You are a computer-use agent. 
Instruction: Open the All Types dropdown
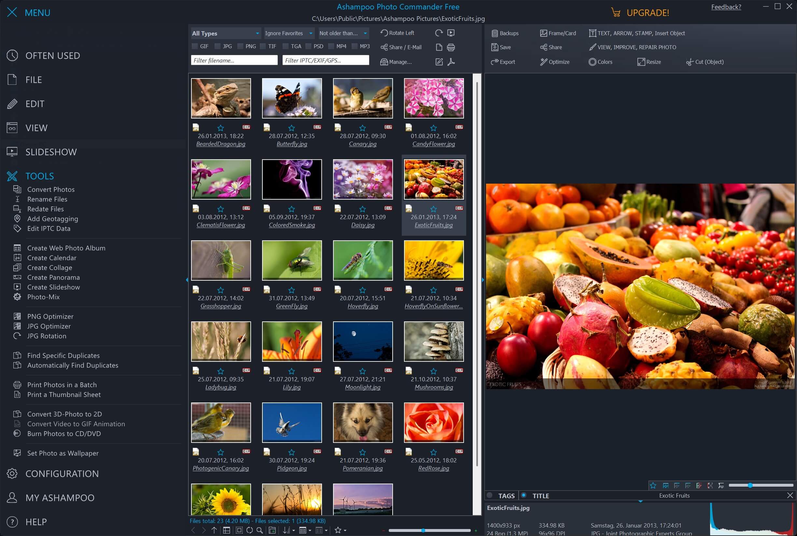coord(225,33)
